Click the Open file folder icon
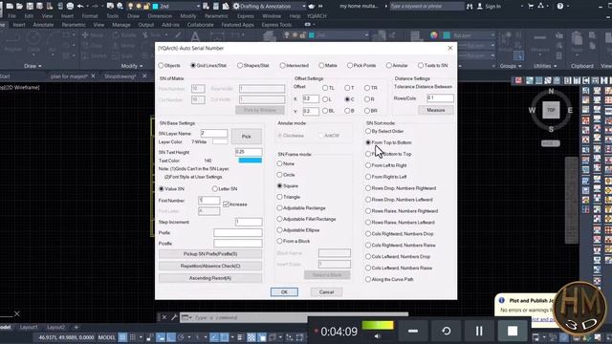 pos(19,7)
